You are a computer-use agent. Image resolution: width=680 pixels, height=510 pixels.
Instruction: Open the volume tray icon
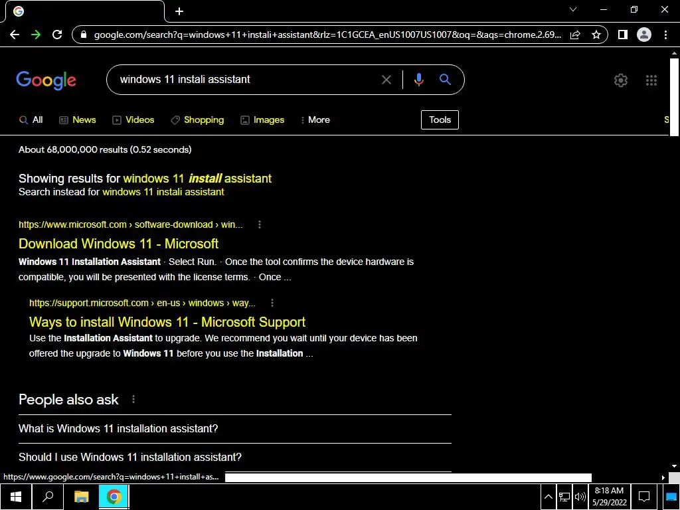tap(580, 497)
